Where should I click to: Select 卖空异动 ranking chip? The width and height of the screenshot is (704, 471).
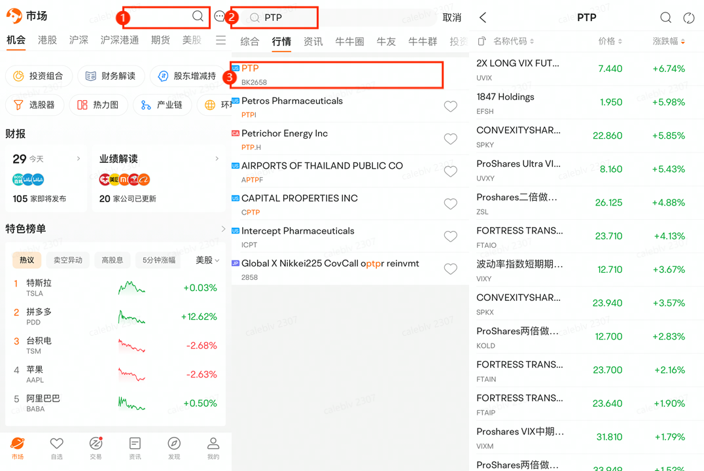[68, 260]
